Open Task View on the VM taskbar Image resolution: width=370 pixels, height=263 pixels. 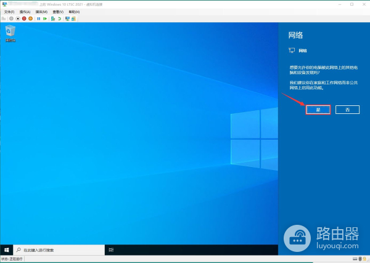(111, 250)
